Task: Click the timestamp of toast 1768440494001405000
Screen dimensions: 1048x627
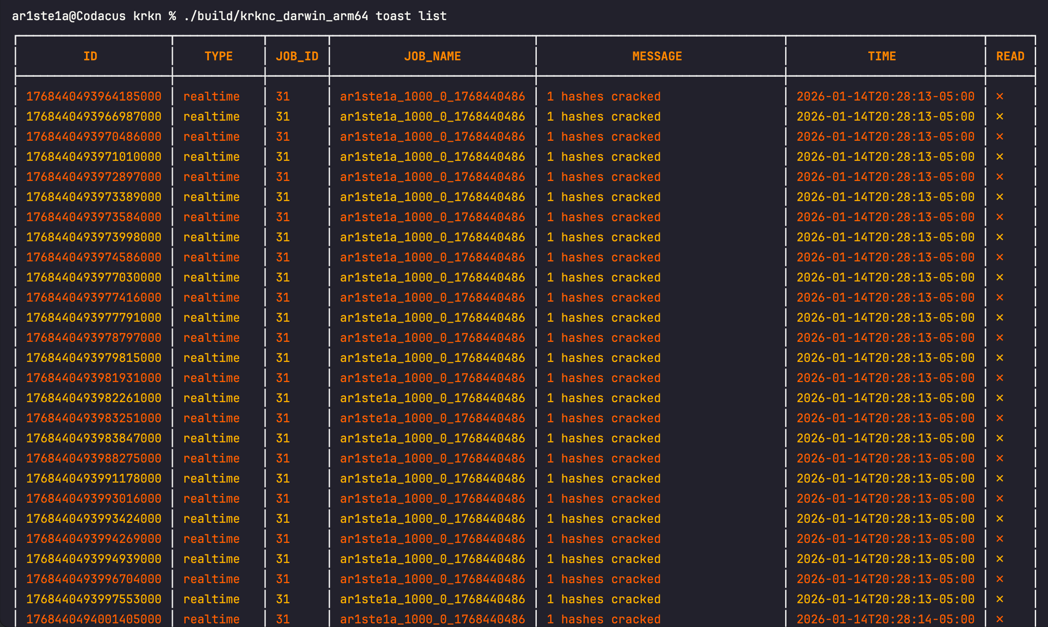Action: 885,619
